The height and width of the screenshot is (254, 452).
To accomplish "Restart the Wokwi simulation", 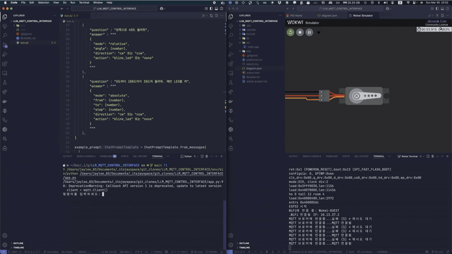I will click(x=290, y=33).
